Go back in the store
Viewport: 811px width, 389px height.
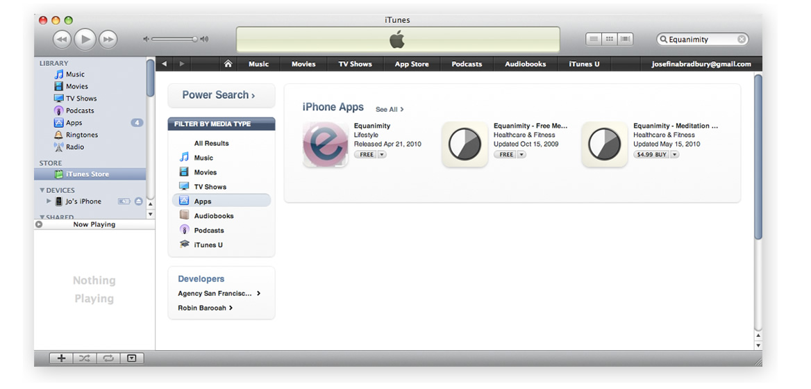pyautogui.click(x=164, y=64)
